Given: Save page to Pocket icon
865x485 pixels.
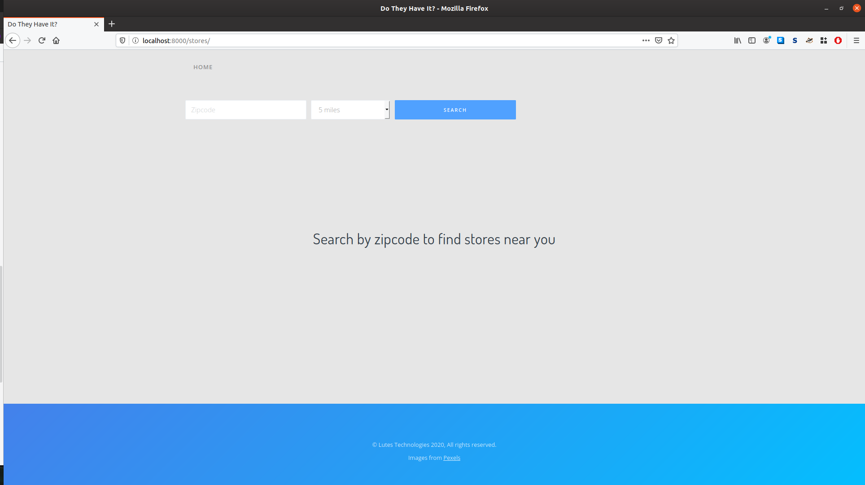Looking at the screenshot, I should point(659,40).
